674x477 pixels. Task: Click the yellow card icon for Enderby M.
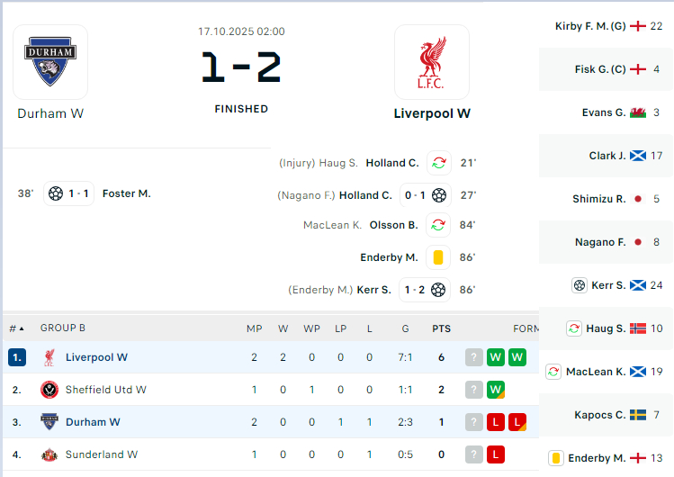[438, 257]
